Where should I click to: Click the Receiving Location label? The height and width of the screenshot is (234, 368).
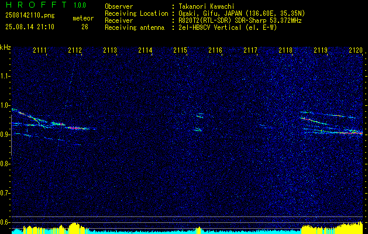136,13
